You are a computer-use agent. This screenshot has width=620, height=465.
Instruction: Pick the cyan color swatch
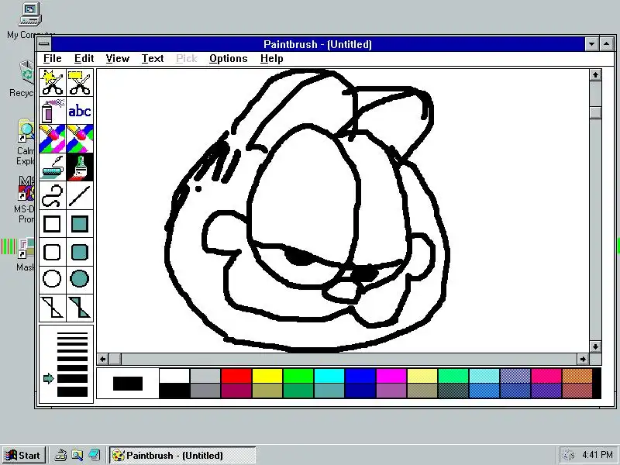329,376
